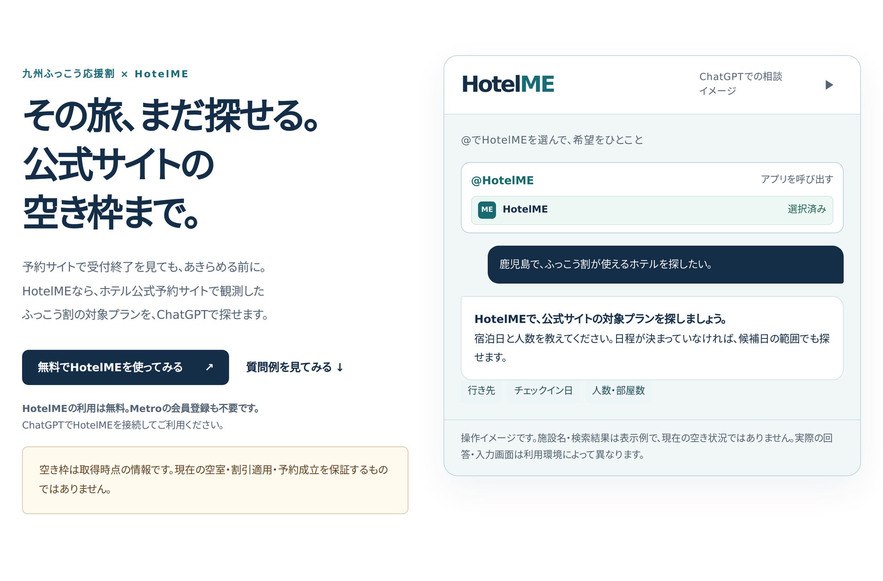Click the @でHotelMEを選んで、希望をひとこと instruction text

coord(552,140)
